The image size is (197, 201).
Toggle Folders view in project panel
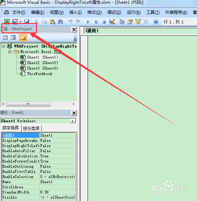tap(23, 38)
